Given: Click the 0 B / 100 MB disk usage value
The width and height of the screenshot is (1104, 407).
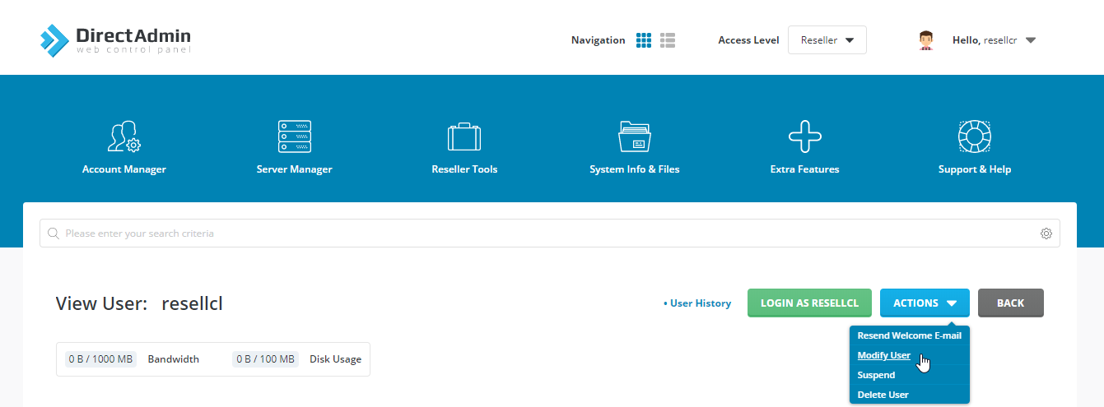Looking at the screenshot, I should 265,359.
